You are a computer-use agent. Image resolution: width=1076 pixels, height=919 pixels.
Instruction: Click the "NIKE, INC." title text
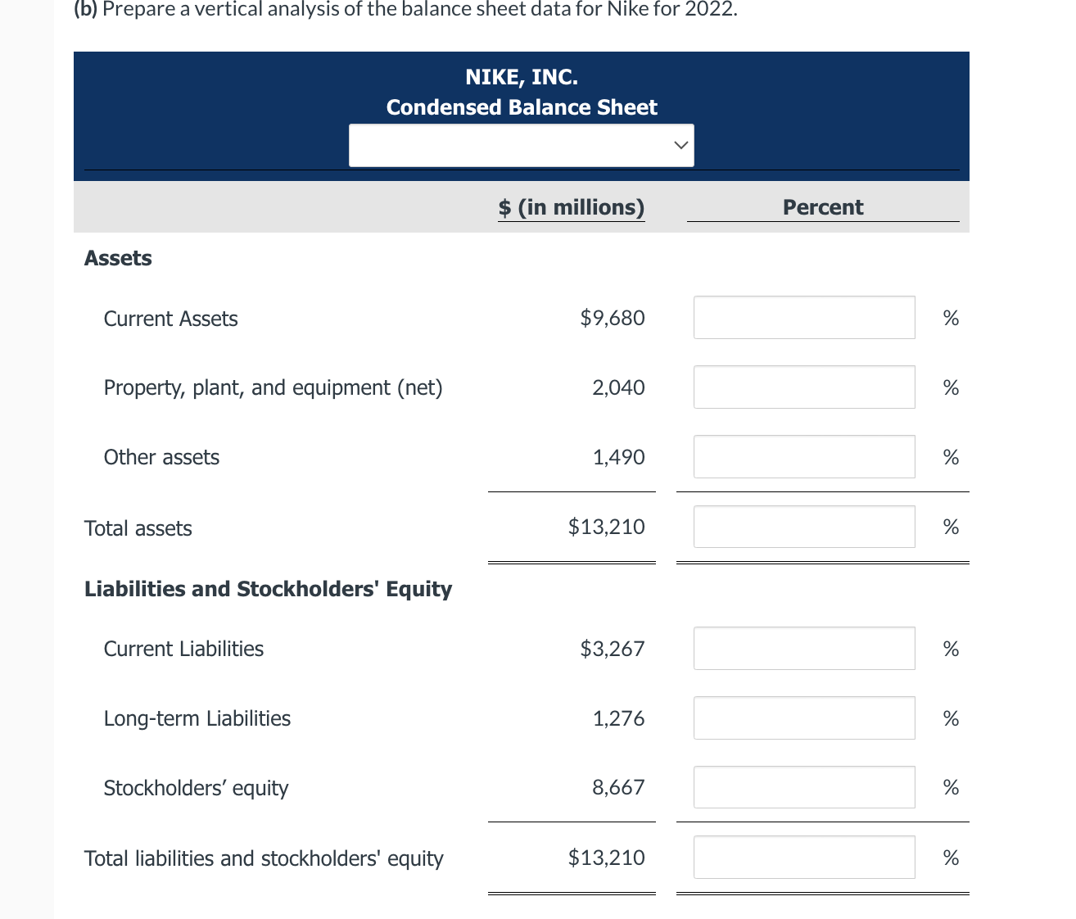(521, 77)
